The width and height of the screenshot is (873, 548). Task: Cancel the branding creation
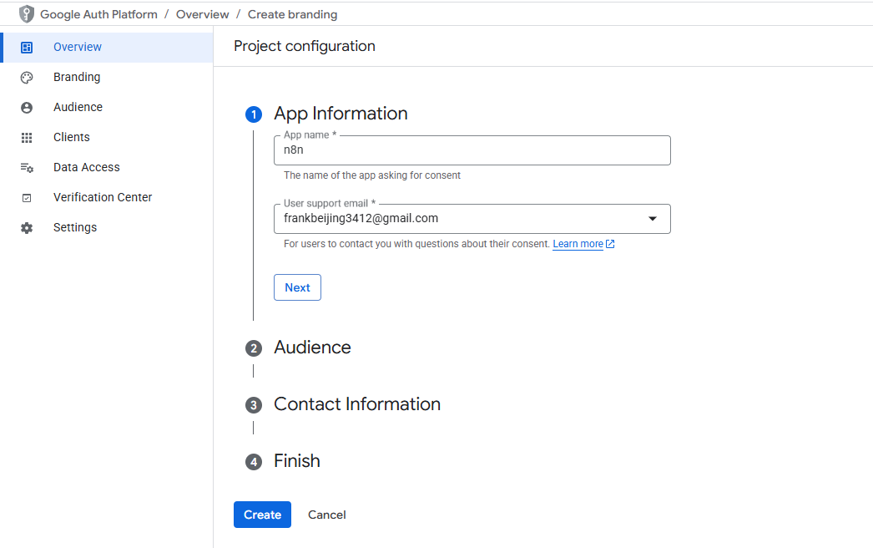click(326, 515)
